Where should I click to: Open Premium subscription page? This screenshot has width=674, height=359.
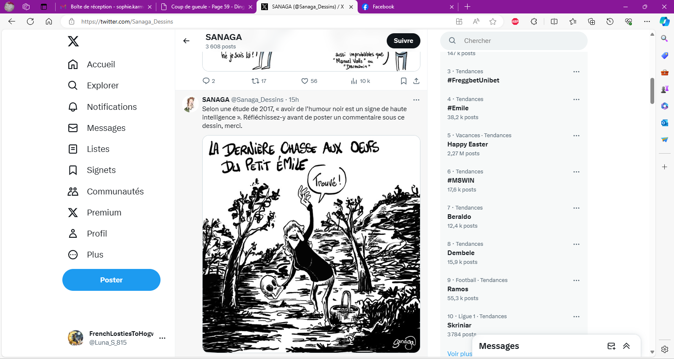click(94, 213)
